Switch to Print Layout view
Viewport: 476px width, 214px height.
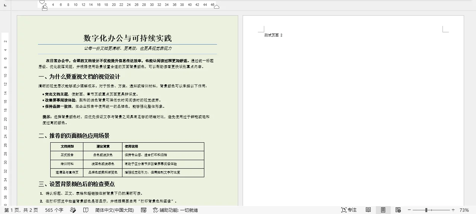click(383, 210)
